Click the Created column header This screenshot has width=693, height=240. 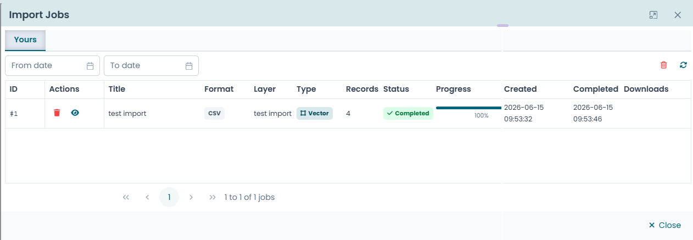pyautogui.click(x=521, y=89)
